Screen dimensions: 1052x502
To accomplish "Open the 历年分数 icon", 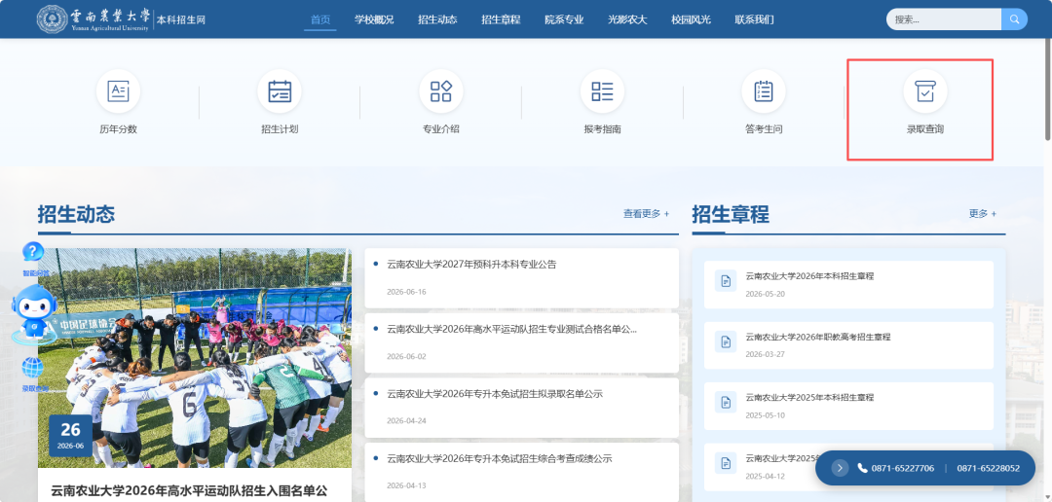I will point(118,91).
